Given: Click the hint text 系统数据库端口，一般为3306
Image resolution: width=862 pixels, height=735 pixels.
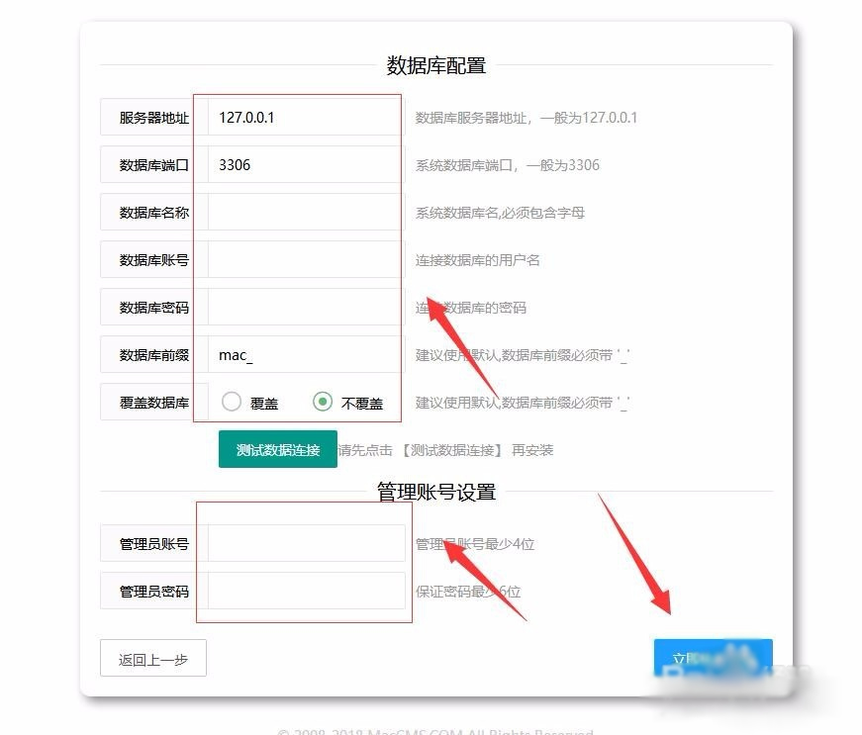Looking at the screenshot, I should (507, 165).
